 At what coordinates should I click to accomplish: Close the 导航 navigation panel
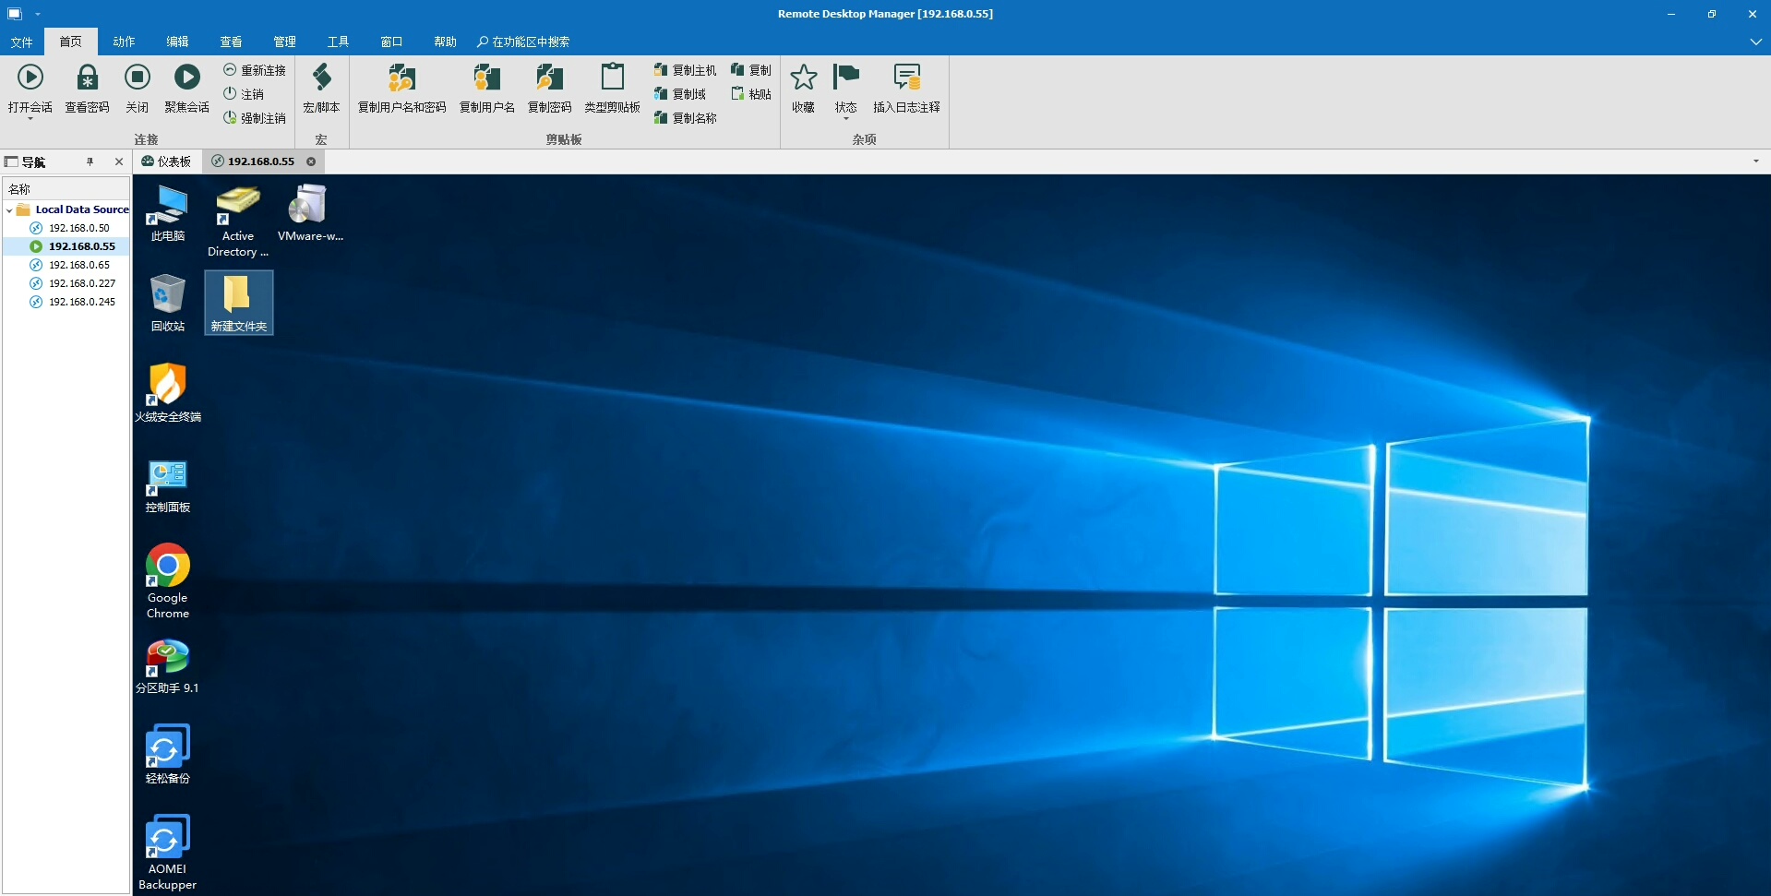[119, 161]
